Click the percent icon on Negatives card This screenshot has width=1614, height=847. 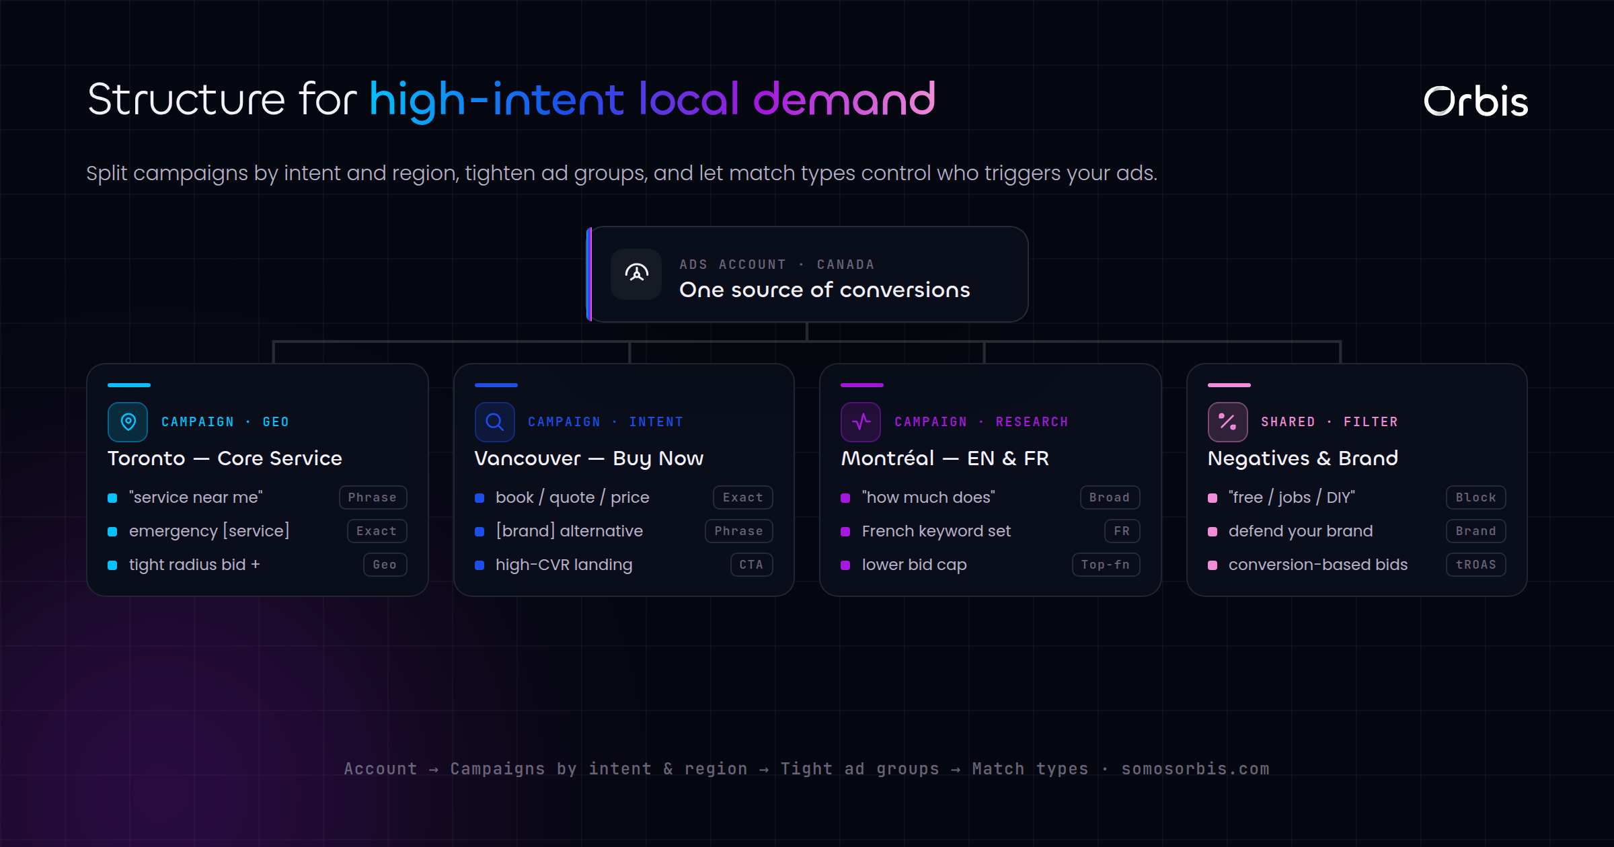click(1228, 422)
